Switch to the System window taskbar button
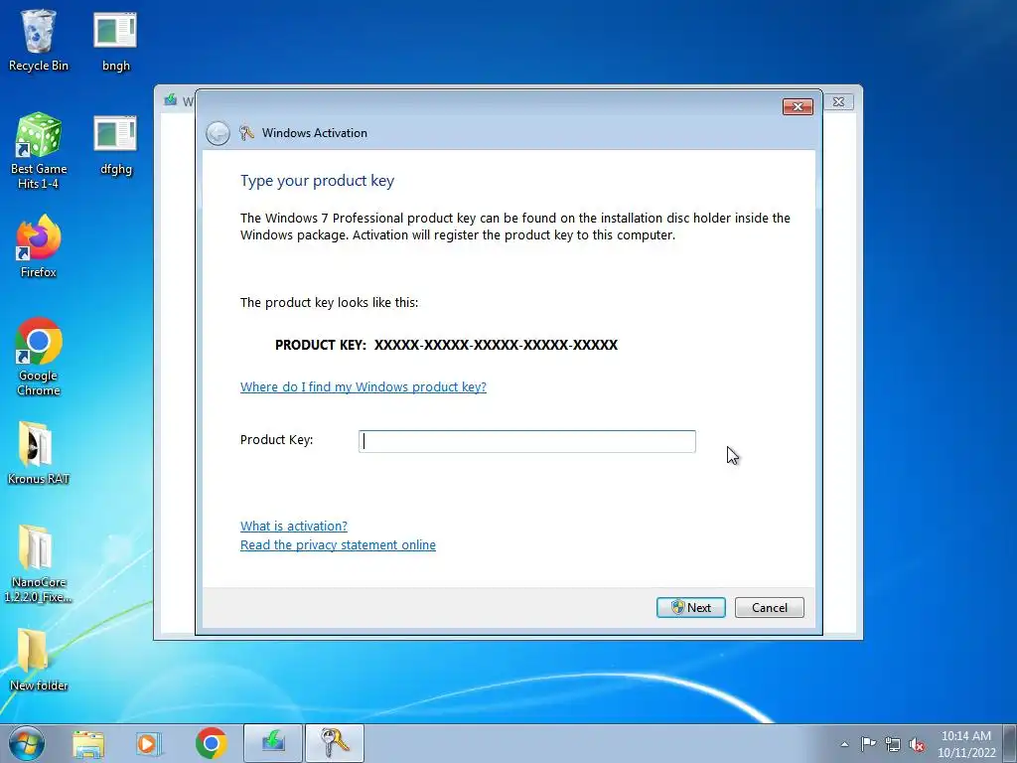This screenshot has width=1017, height=763. [x=273, y=743]
